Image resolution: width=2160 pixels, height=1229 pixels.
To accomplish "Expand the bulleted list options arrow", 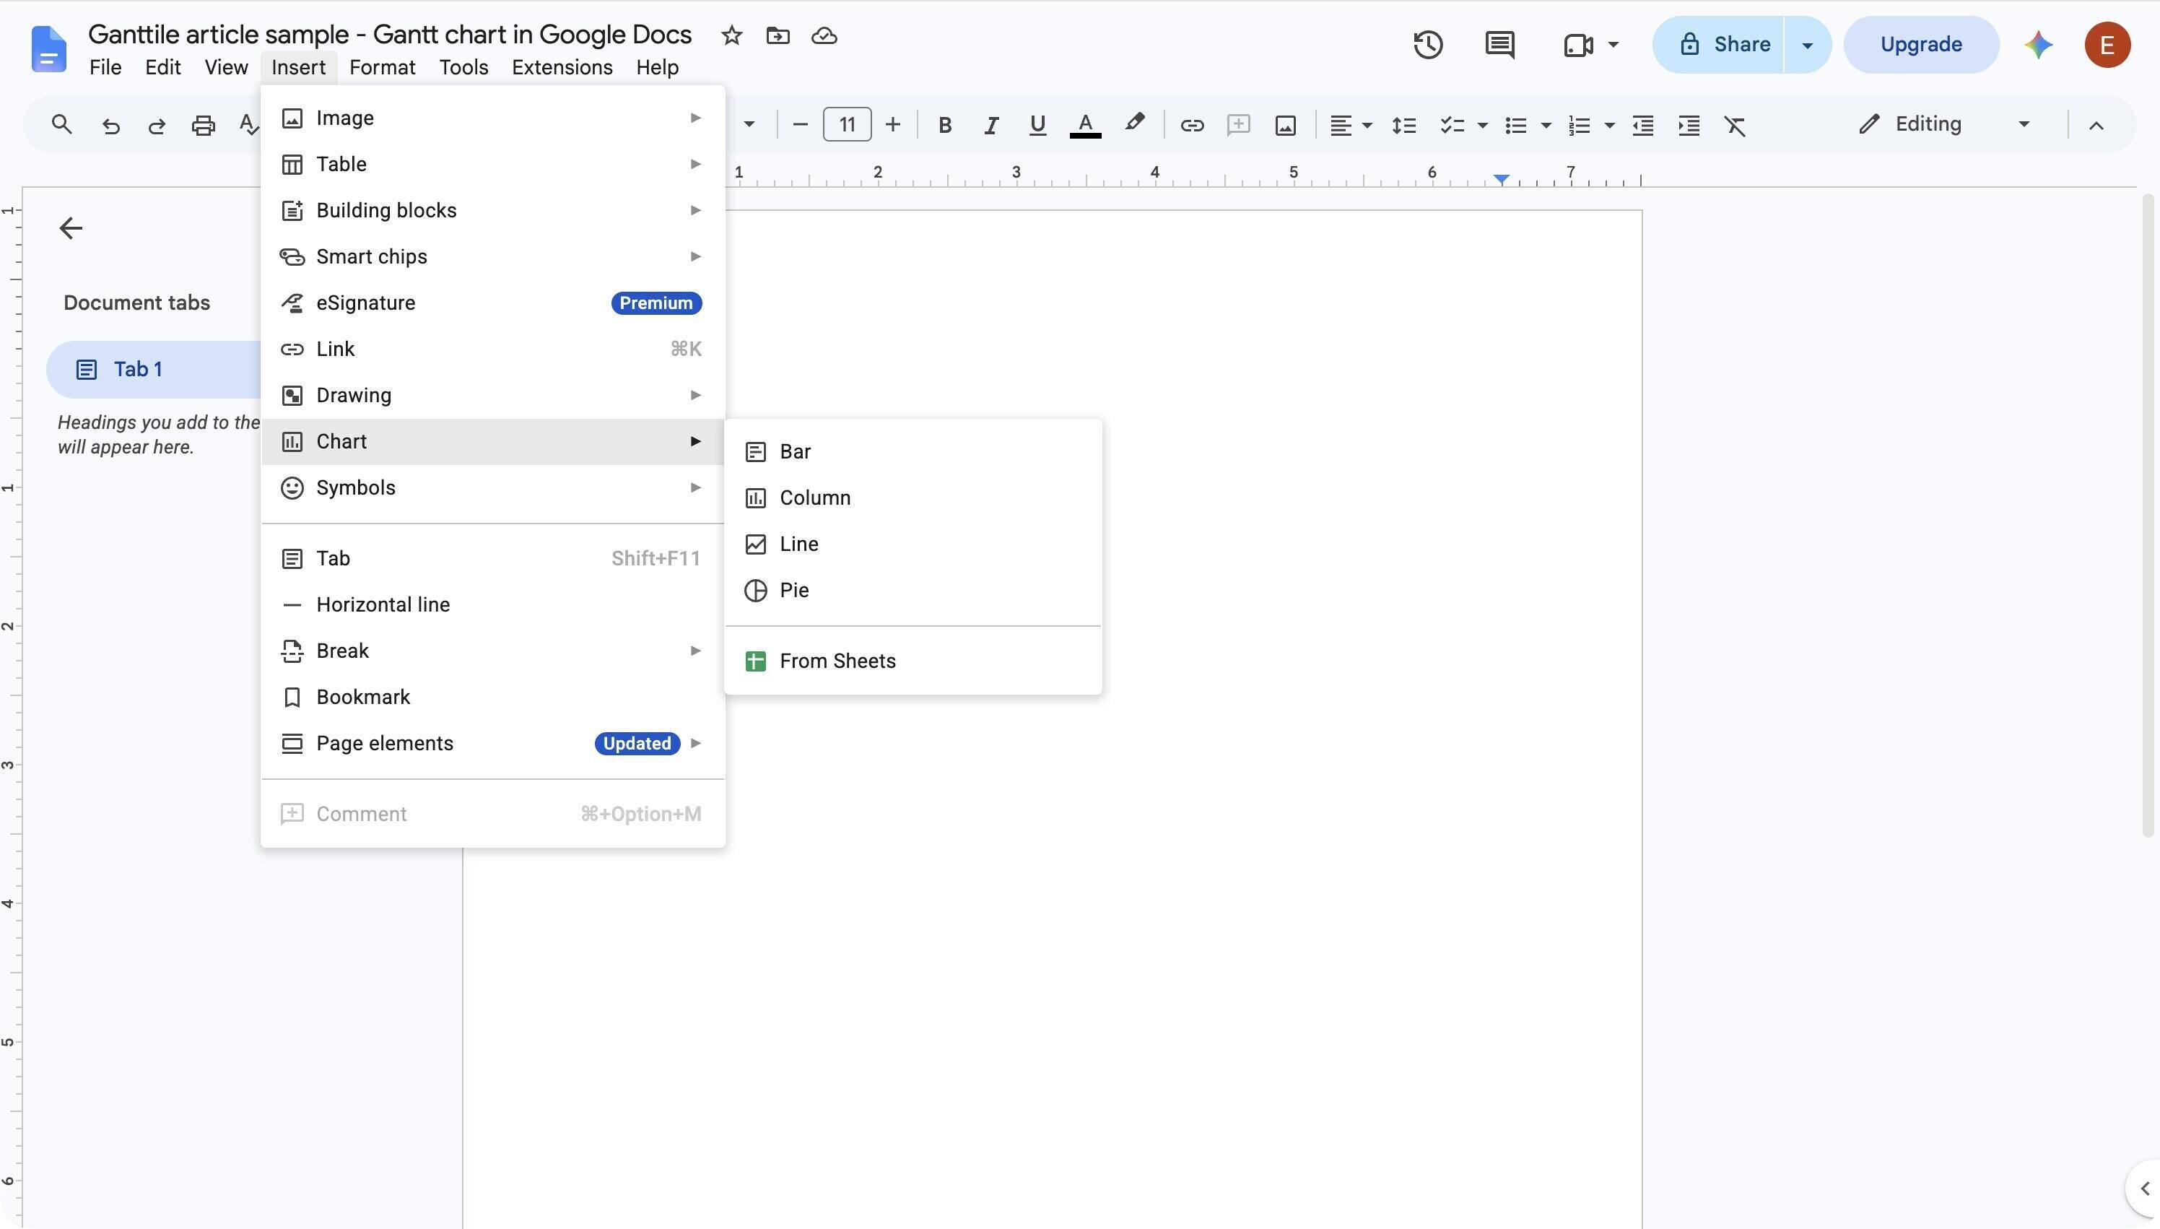I will click(x=1546, y=125).
